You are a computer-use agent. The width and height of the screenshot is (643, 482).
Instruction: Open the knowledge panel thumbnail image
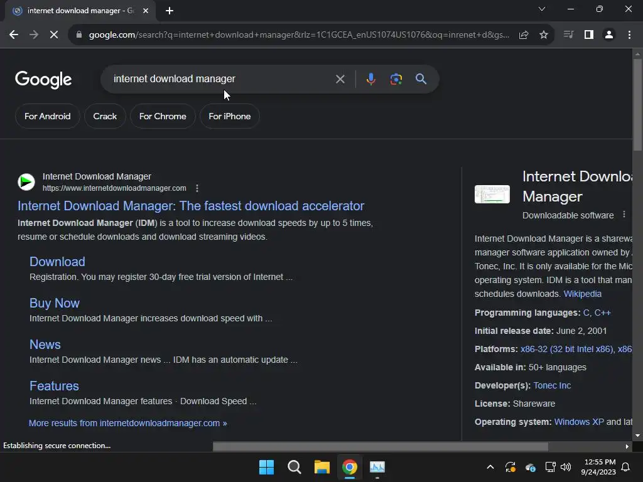pos(492,195)
